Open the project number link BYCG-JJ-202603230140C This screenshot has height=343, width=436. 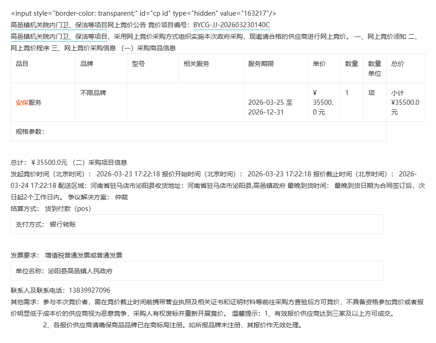[x=231, y=25]
